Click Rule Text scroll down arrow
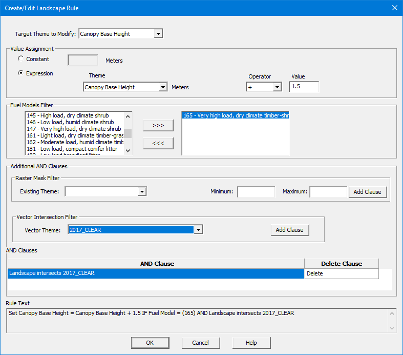 pos(392,328)
